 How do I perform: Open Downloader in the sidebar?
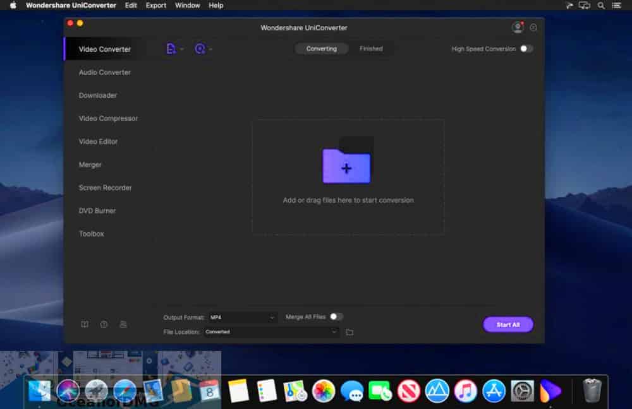[x=98, y=95]
